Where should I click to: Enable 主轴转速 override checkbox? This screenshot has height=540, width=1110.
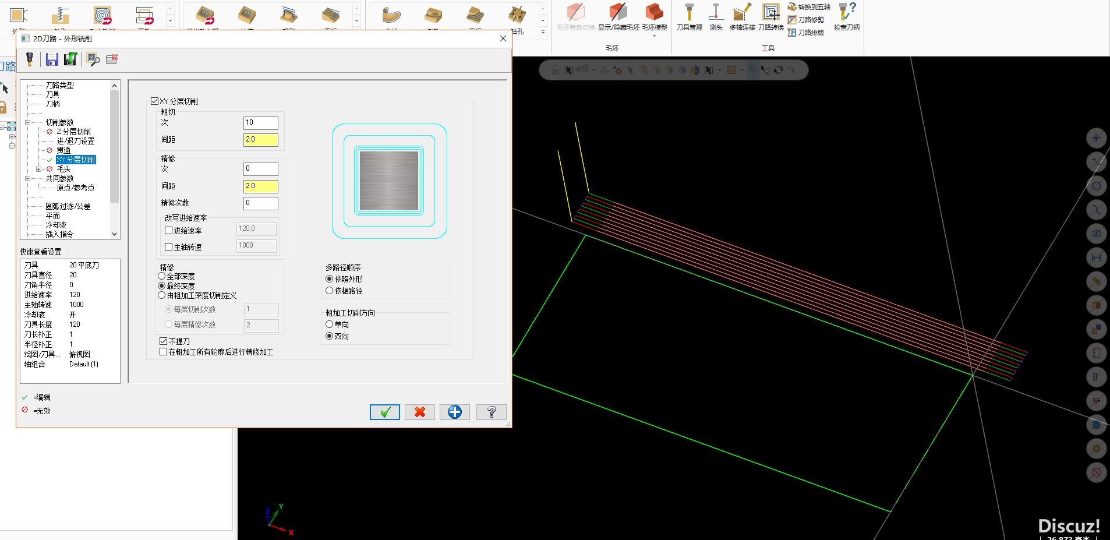pyautogui.click(x=168, y=247)
